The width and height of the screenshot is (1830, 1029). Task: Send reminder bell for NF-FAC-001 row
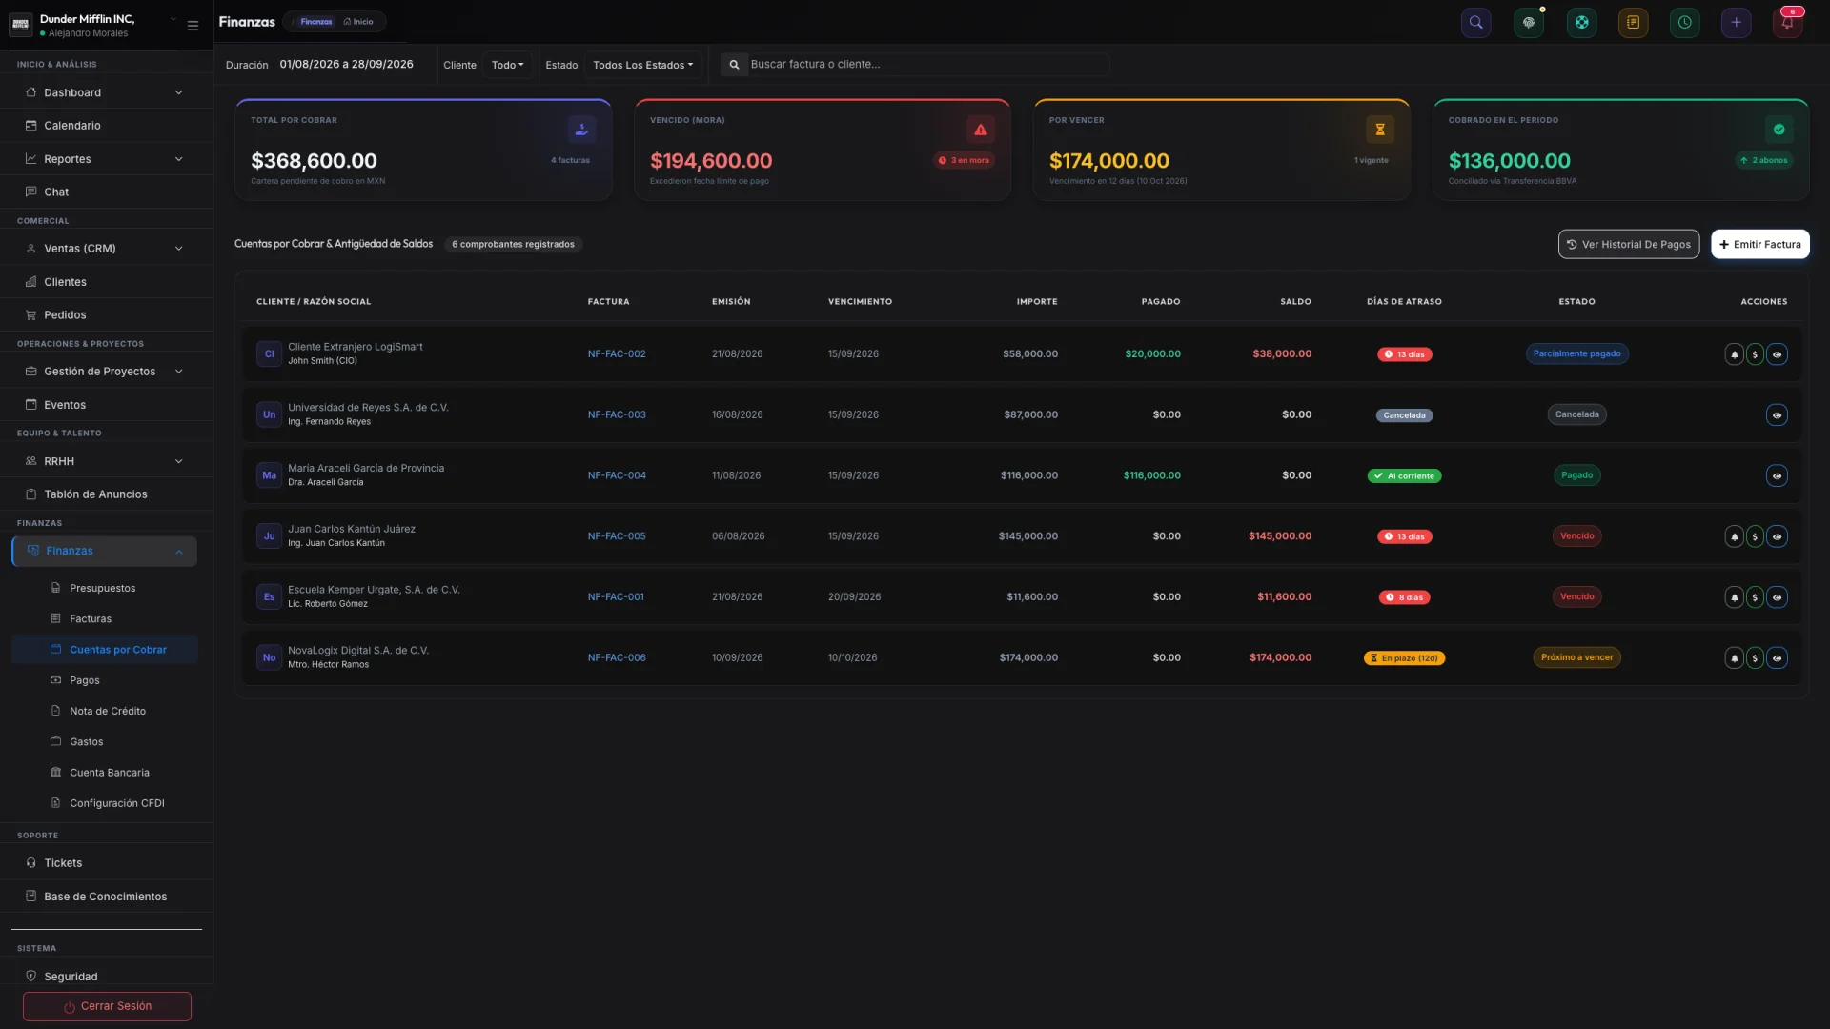tap(1734, 598)
